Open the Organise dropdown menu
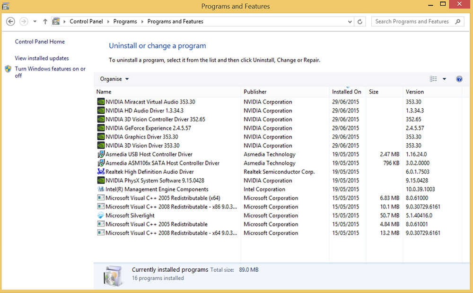The width and height of the screenshot is (473, 293). coord(114,79)
